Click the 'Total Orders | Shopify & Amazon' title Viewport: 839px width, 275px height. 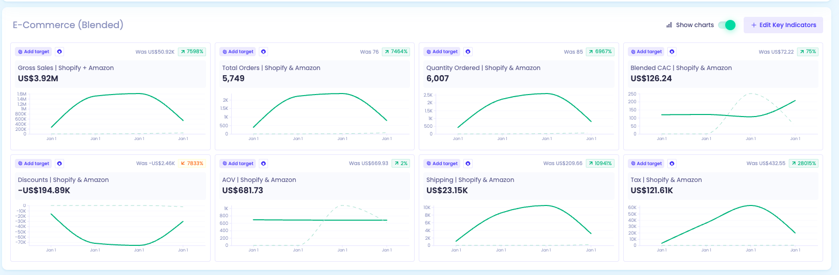click(271, 68)
